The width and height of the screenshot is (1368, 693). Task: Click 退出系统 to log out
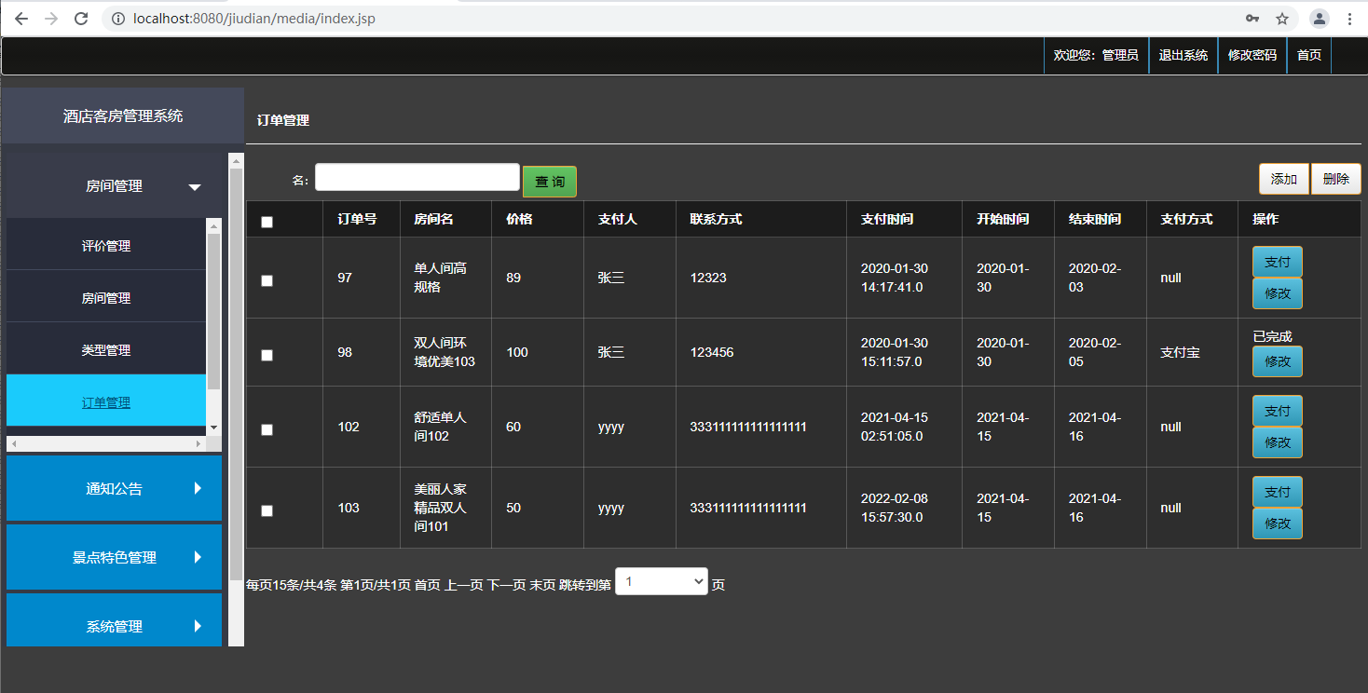tap(1183, 55)
